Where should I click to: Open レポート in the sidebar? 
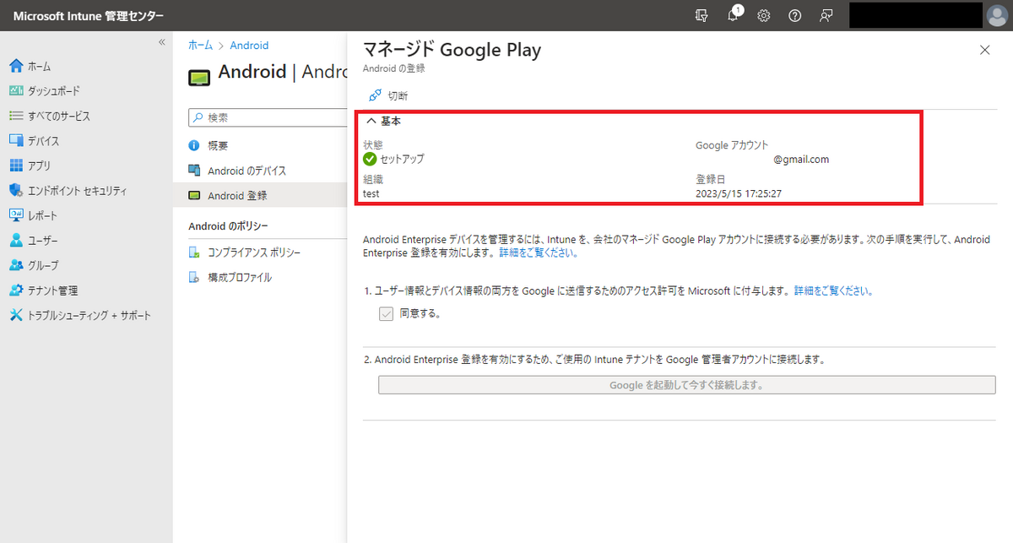pyautogui.click(x=42, y=215)
